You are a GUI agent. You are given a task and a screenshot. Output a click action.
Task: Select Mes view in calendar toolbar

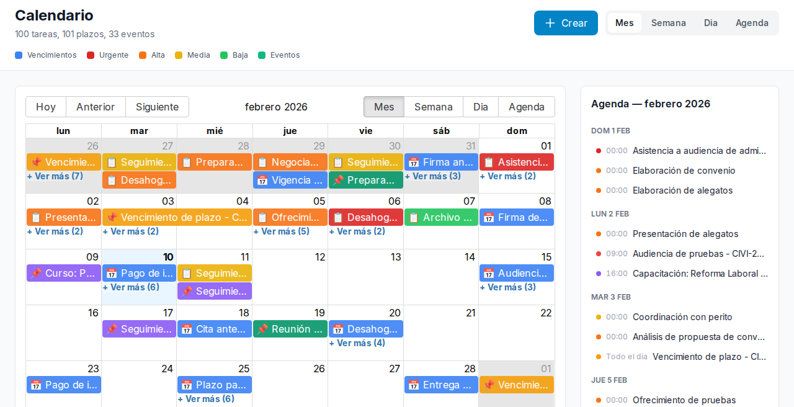pyautogui.click(x=384, y=107)
